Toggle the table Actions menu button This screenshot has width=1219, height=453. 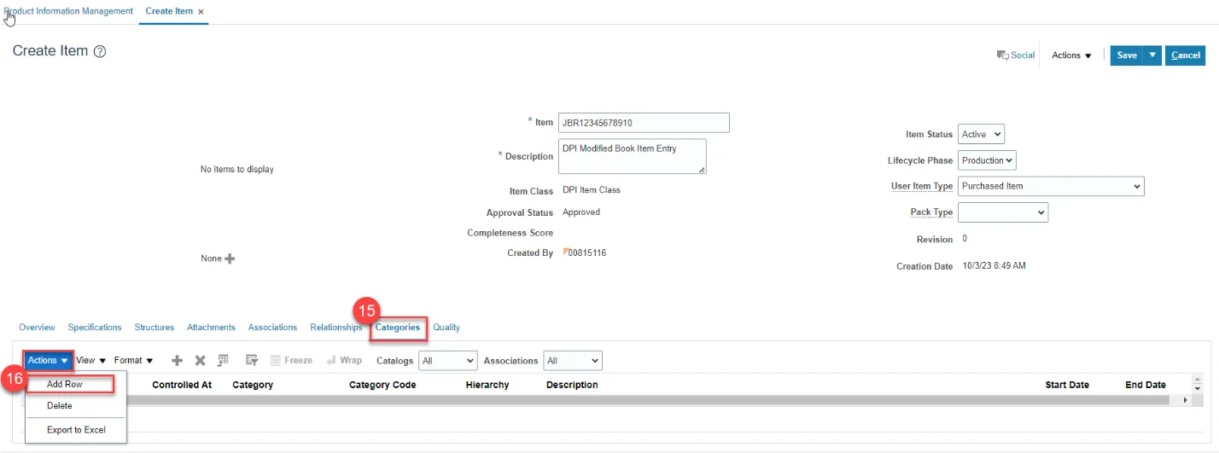(x=48, y=361)
